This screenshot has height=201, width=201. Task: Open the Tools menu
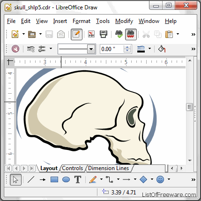(103, 21)
